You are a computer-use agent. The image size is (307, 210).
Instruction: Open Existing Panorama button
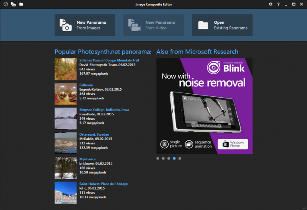click(222, 25)
